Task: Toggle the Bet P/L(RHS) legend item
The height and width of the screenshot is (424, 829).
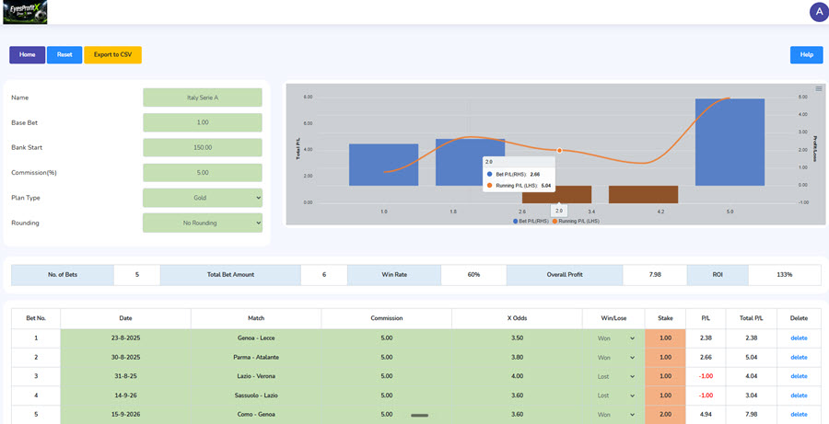Action: pyautogui.click(x=531, y=222)
